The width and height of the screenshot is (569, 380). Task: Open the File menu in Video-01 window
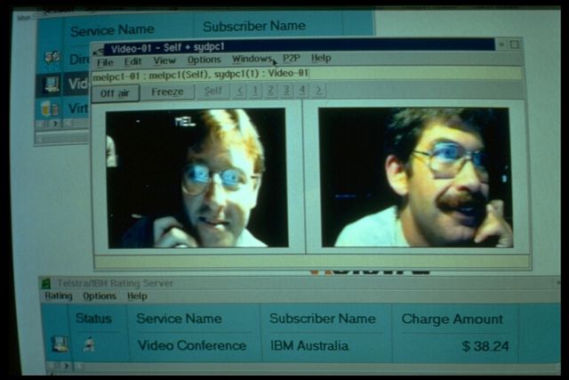click(105, 62)
